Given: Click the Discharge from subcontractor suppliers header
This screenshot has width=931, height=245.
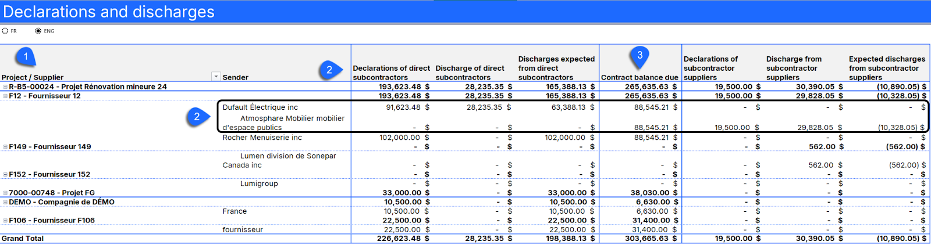Looking at the screenshot, I should 794,68.
